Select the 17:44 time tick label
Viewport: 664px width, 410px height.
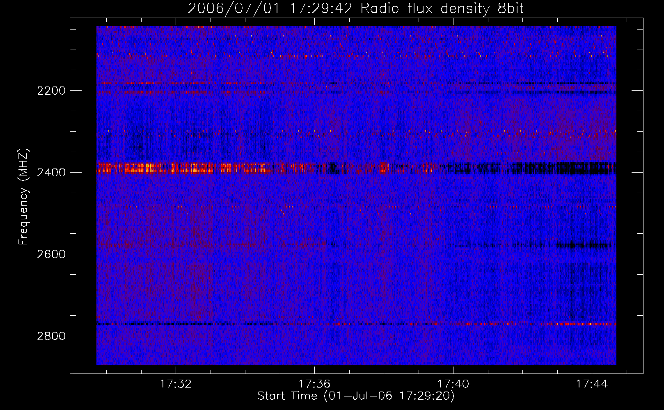tap(592, 384)
